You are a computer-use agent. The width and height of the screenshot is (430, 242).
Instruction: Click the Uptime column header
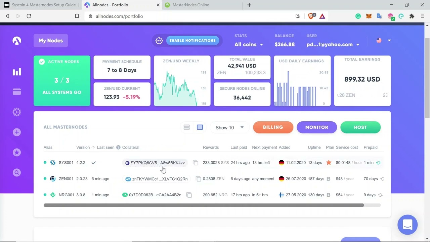314,148
